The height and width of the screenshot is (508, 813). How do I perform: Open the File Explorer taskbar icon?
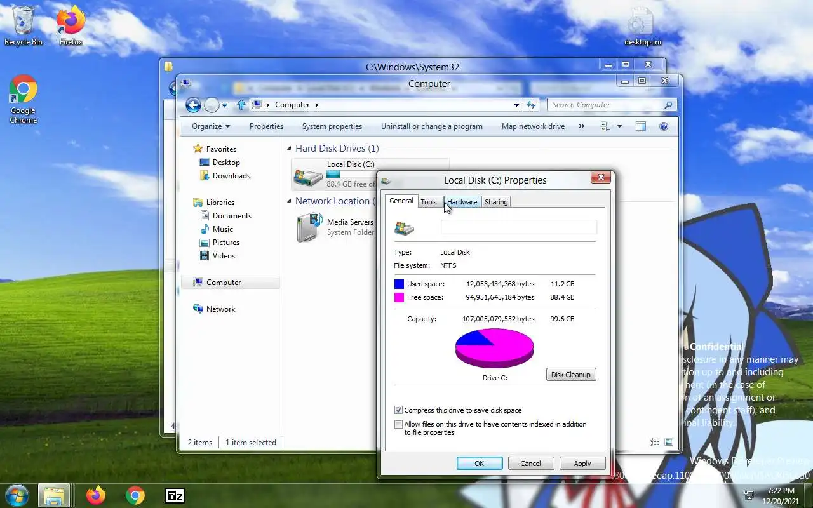pos(54,495)
